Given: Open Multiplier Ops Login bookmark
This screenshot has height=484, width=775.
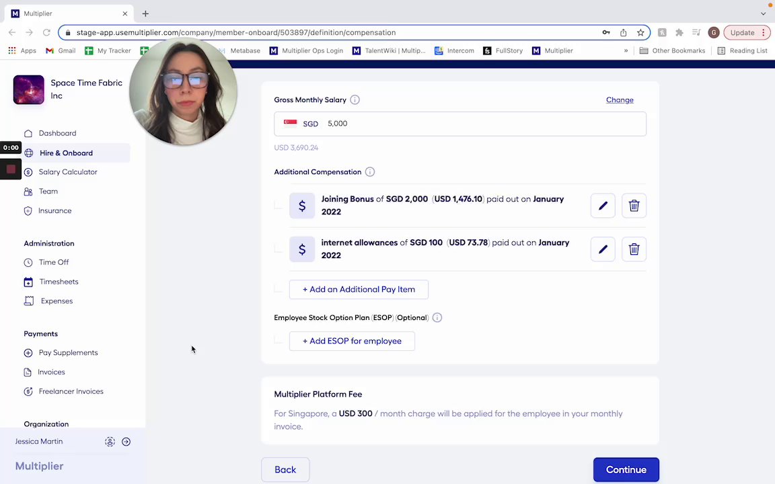Looking at the screenshot, I should pyautogui.click(x=307, y=50).
